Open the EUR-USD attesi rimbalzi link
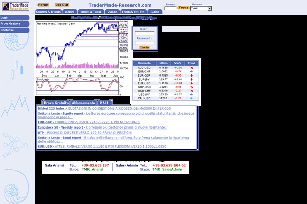 tap(102, 146)
